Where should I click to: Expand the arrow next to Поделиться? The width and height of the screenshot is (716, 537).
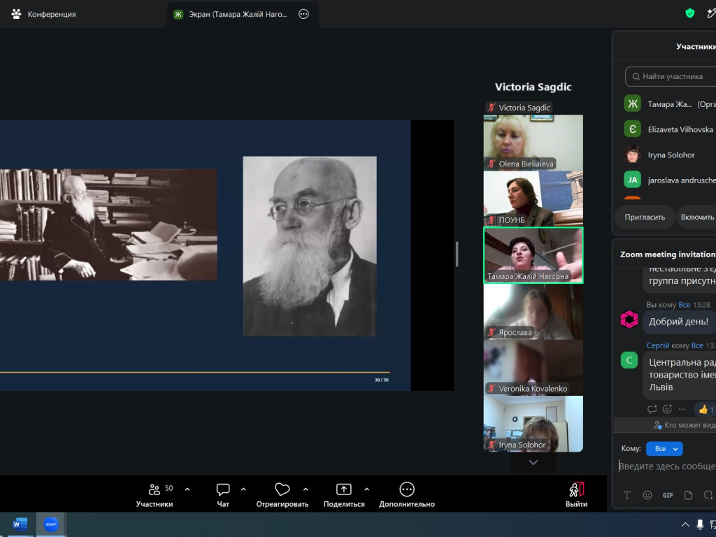coord(366,489)
